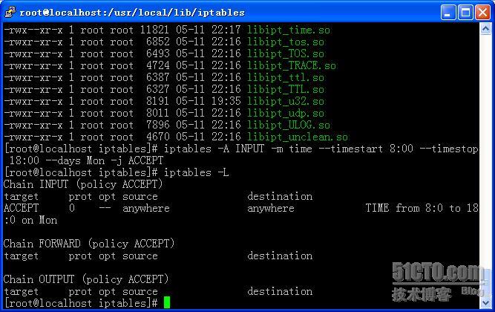The image size is (495, 312).
Task: Click the file name libipt_ttl.so
Action: tap(286, 77)
